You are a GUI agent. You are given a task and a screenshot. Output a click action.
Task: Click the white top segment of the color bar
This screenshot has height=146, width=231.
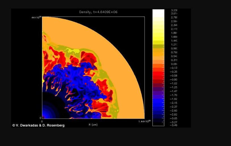pos(158,13)
